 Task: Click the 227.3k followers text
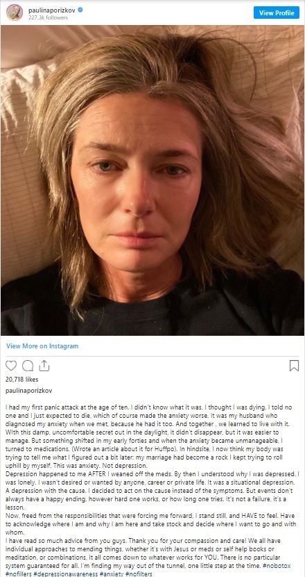48,17
